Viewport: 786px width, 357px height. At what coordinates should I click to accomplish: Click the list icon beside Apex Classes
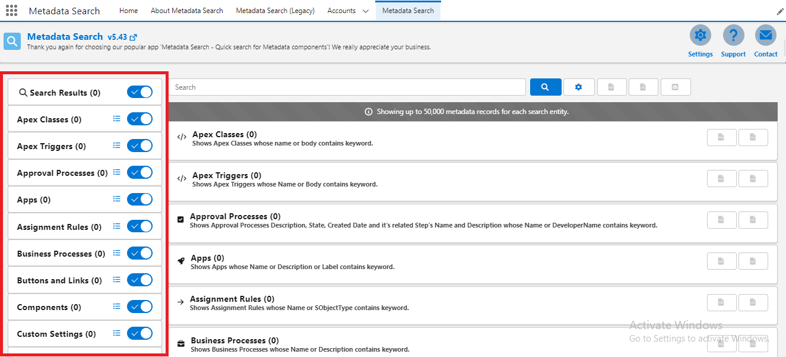point(117,119)
